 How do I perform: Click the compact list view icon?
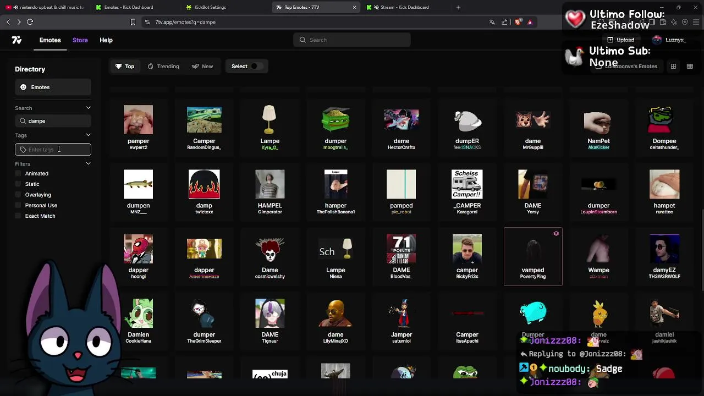tap(690, 67)
